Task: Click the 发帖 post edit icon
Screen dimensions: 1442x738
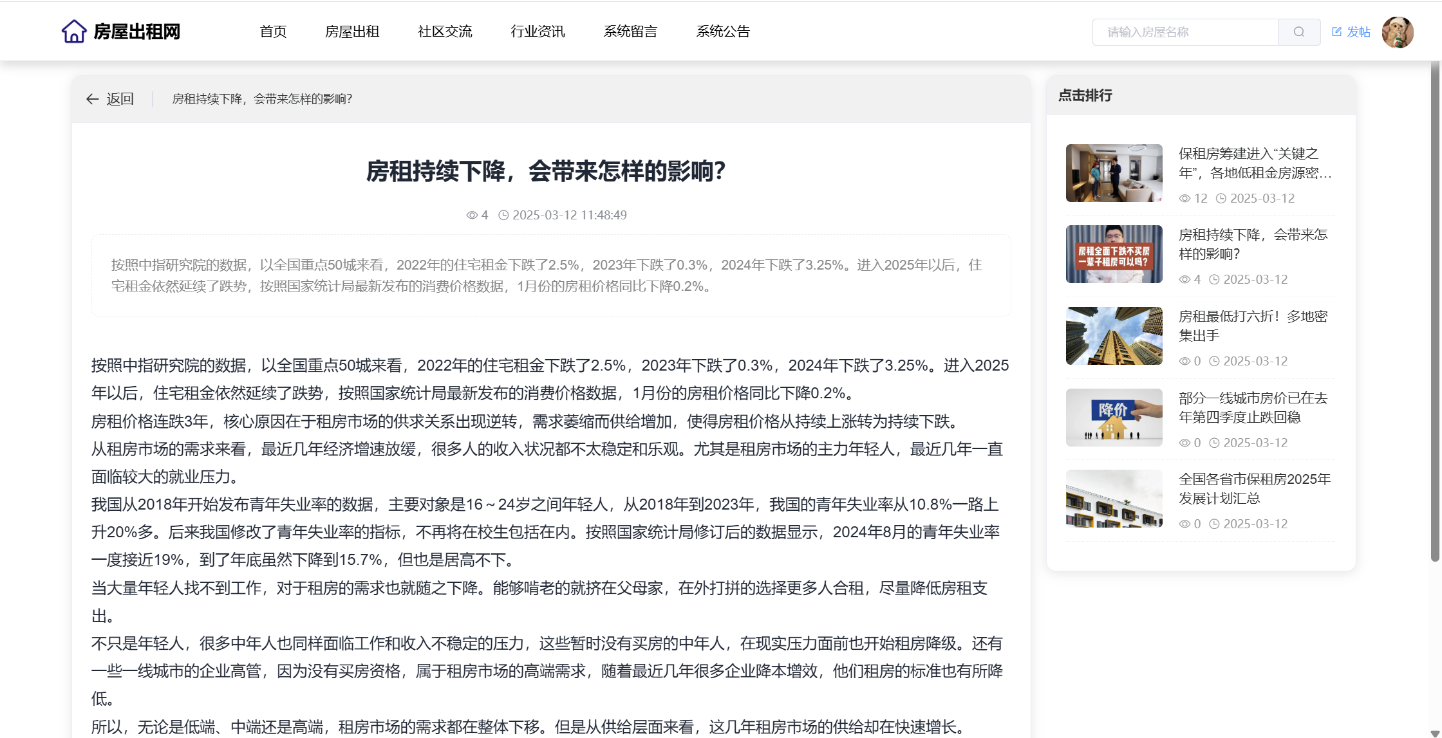Action: pos(1337,32)
